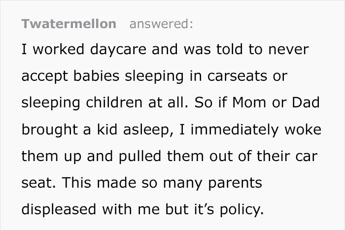This screenshot has height=230, width=345.
Task: Click the word 'woke' at line end
Action: 303,130
